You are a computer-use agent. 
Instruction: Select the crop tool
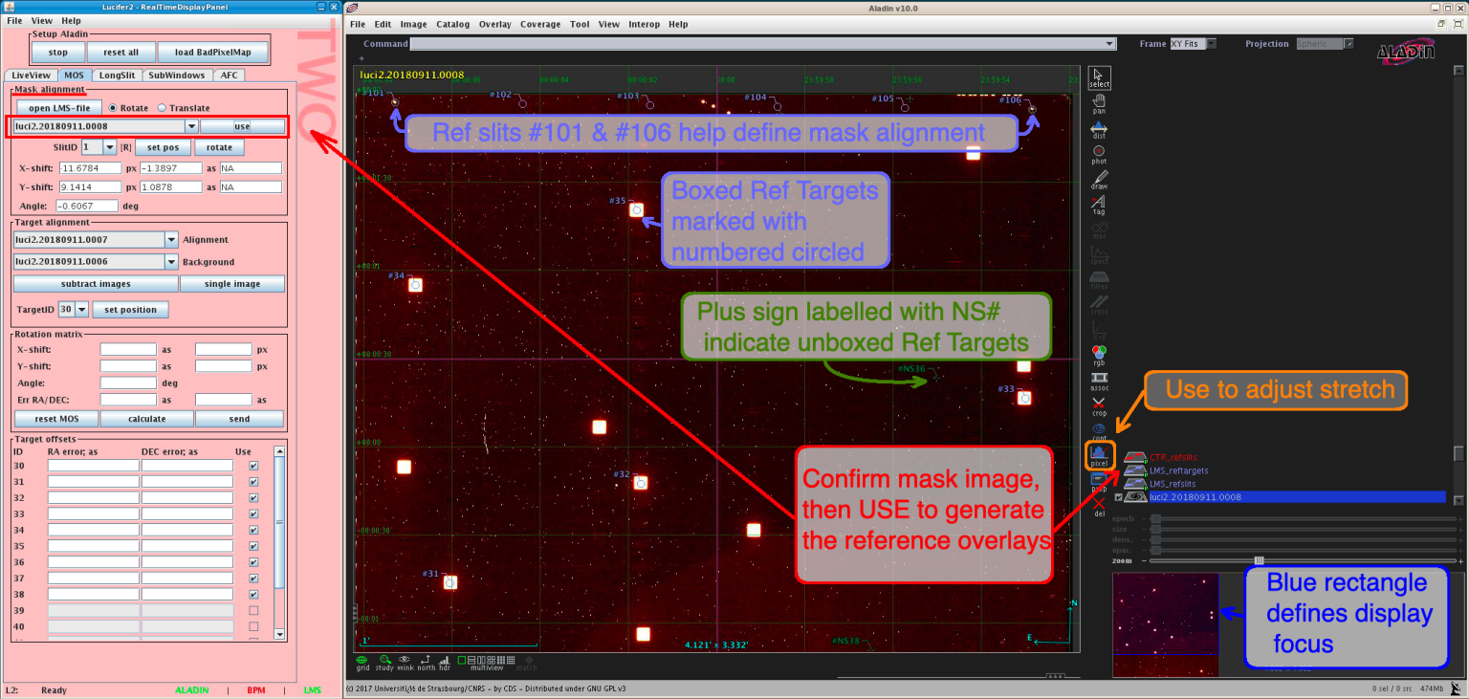point(1100,406)
